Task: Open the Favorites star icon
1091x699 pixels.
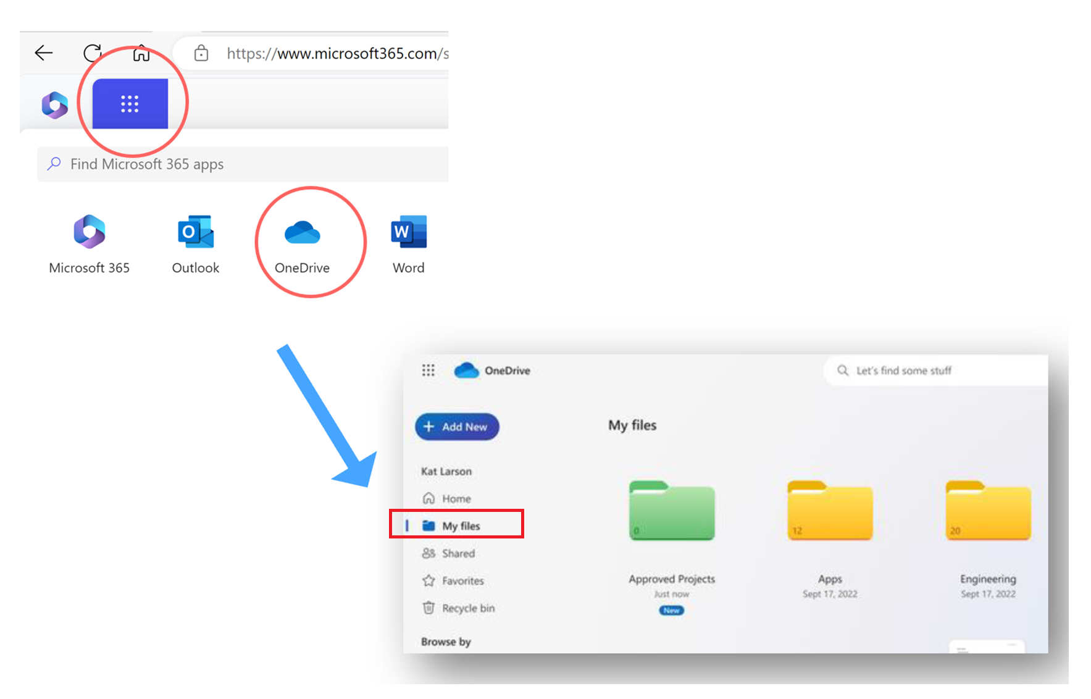Action: tap(428, 580)
